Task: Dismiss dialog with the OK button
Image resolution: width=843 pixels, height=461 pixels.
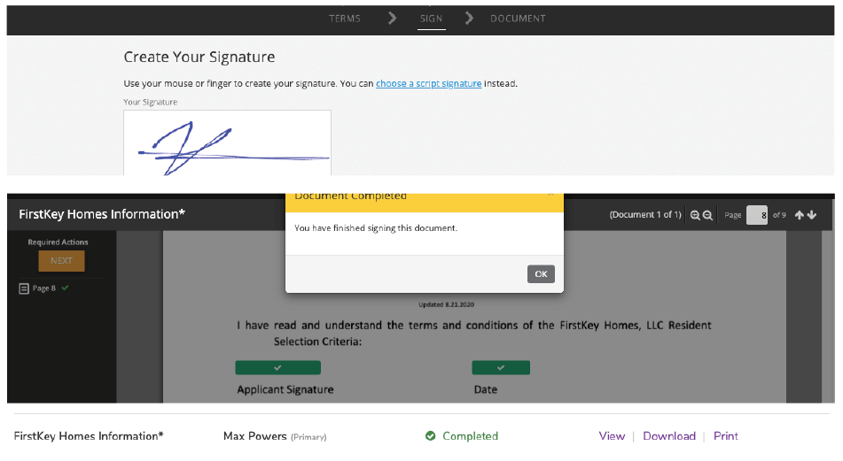Action: coord(541,273)
